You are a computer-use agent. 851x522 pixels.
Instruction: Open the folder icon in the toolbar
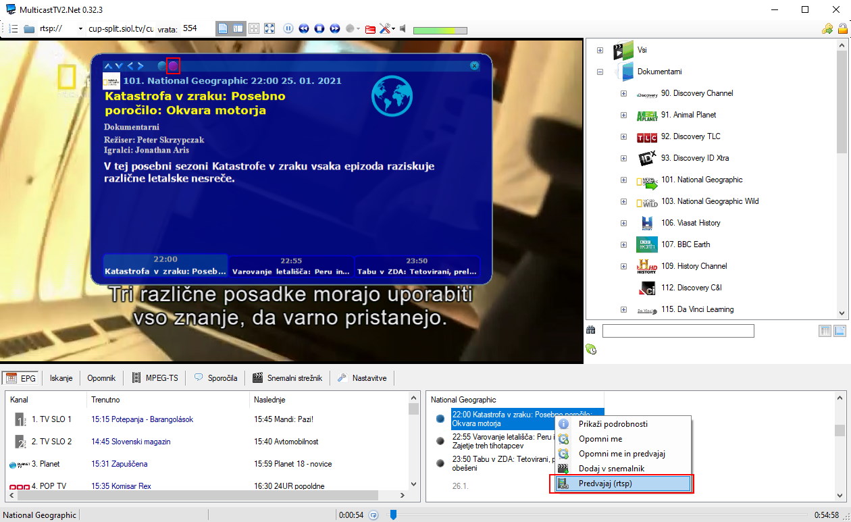(29, 28)
